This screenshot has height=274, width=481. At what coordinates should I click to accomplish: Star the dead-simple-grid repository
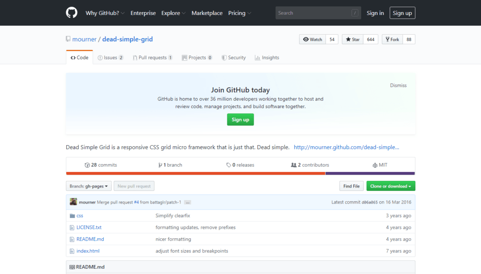[352, 39]
